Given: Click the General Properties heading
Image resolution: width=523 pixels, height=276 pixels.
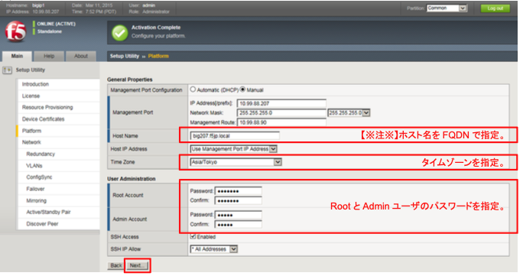Looking at the screenshot, I should pyautogui.click(x=130, y=80).
